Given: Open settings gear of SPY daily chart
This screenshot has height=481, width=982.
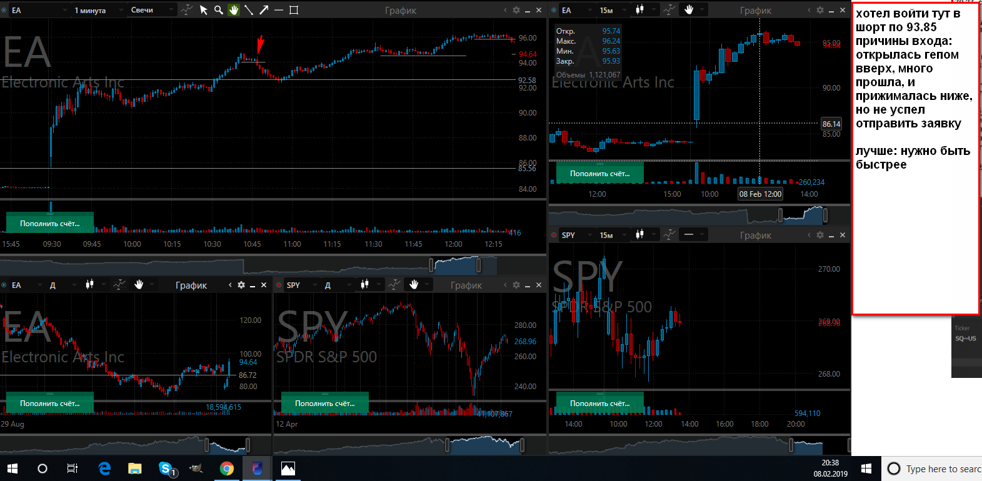Looking at the screenshot, I should pos(516,285).
